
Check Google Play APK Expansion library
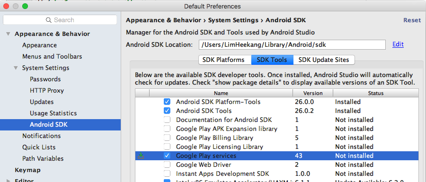(x=167, y=129)
